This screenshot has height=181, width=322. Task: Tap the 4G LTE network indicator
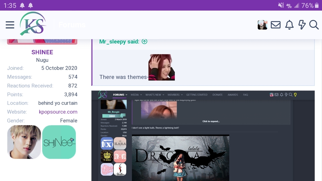(289, 6)
